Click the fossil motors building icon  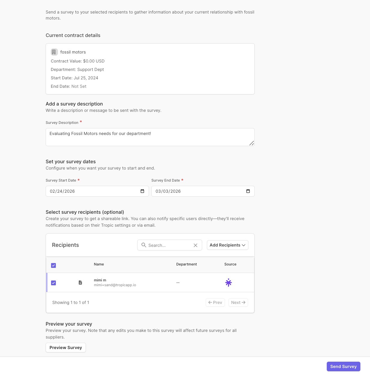pyautogui.click(x=54, y=52)
